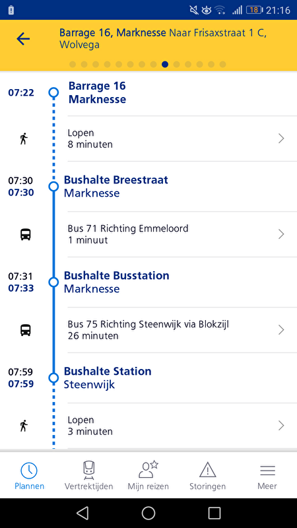297x528 pixels.
Task: Expand the Lopen 3 minuten chevron
Action: 281,426
